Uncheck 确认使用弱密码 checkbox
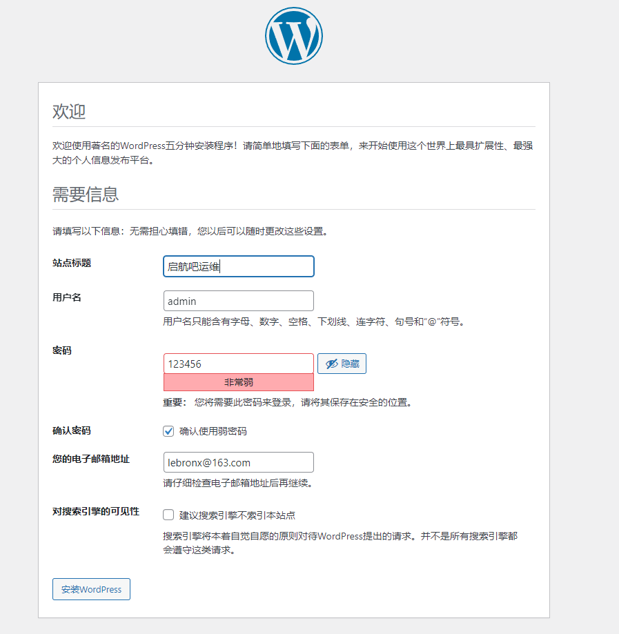Viewport: 619px width, 634px height. click(x=168, y=431)
